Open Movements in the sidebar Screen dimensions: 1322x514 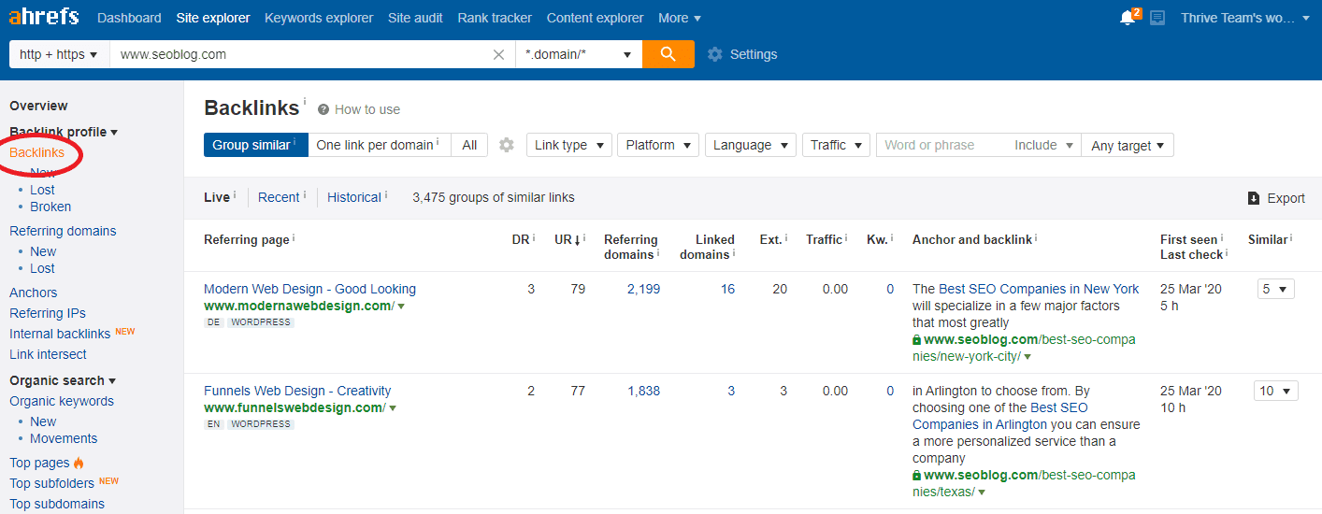pos(64,438)
